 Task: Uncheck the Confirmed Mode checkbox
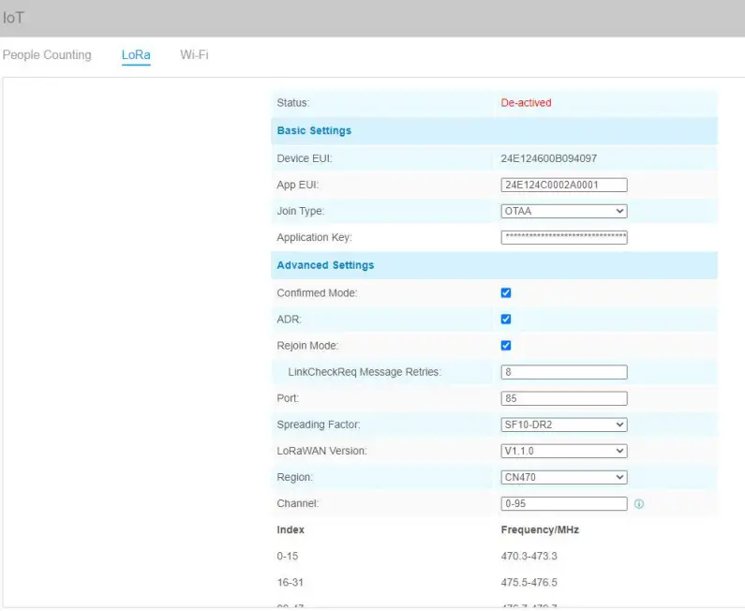pos(506,293)
